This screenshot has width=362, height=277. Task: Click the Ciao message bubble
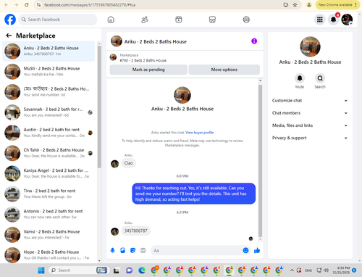coord(128,163)
